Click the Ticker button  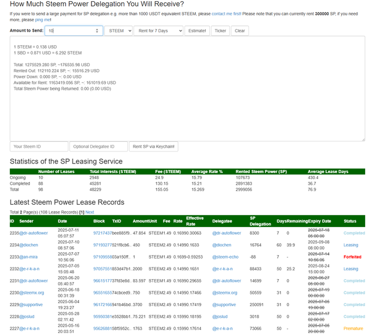click(220, 30)
